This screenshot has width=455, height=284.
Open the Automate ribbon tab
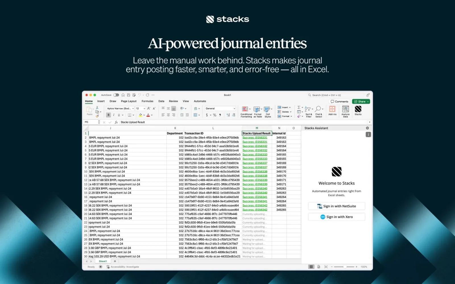click(200, 101)
